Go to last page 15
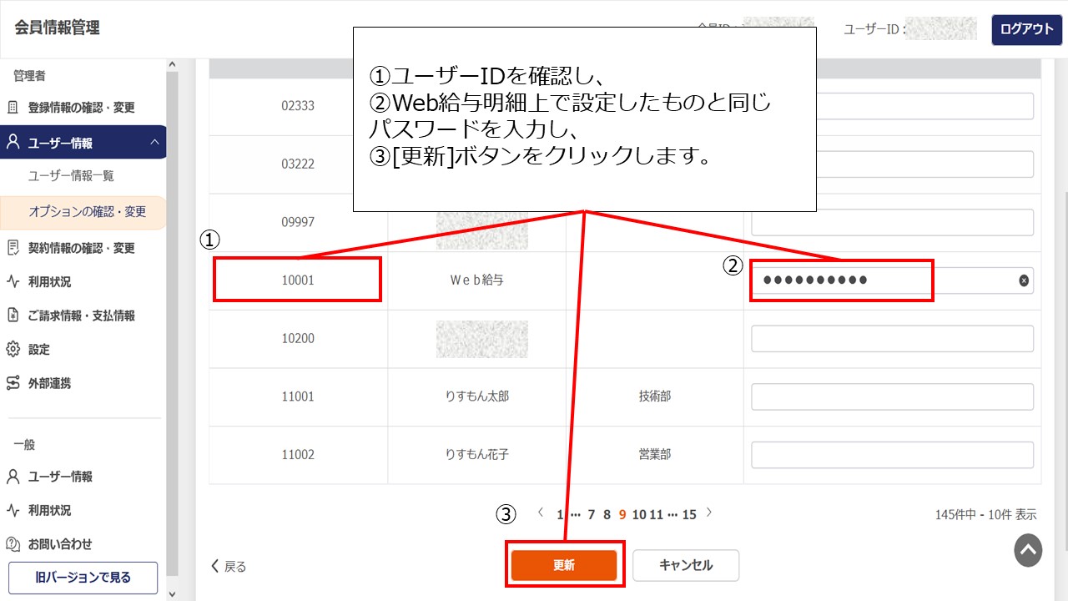The height and width of the screenshot is (601, 1068). (689, 515)
